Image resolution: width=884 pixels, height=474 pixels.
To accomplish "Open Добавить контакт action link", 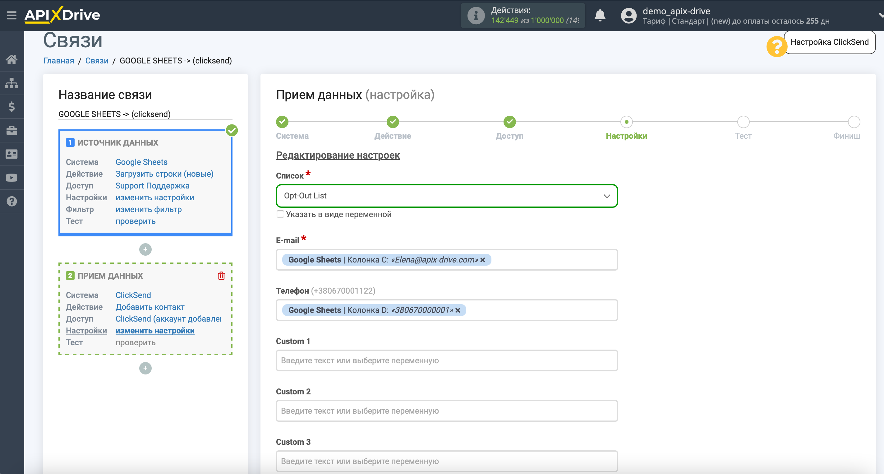I will click(150, 307).
